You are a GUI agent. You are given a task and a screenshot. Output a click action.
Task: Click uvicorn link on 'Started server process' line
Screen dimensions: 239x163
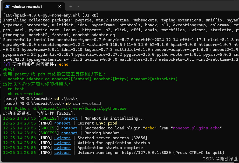pos(62,138)
